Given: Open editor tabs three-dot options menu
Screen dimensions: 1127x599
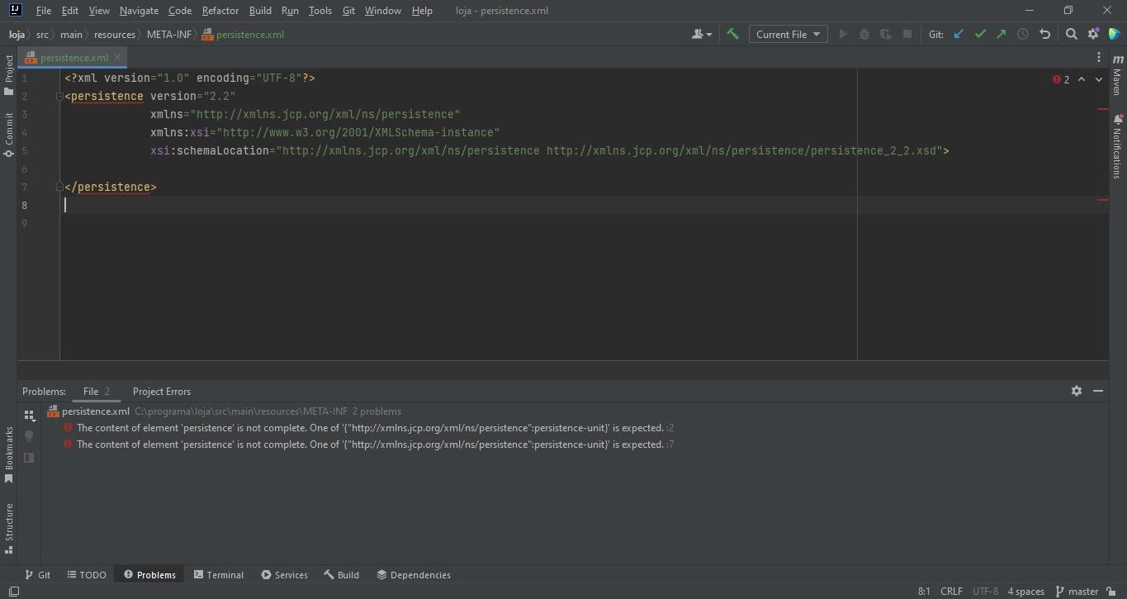Looking at the screenshot, I should (x=1098, y=57).
